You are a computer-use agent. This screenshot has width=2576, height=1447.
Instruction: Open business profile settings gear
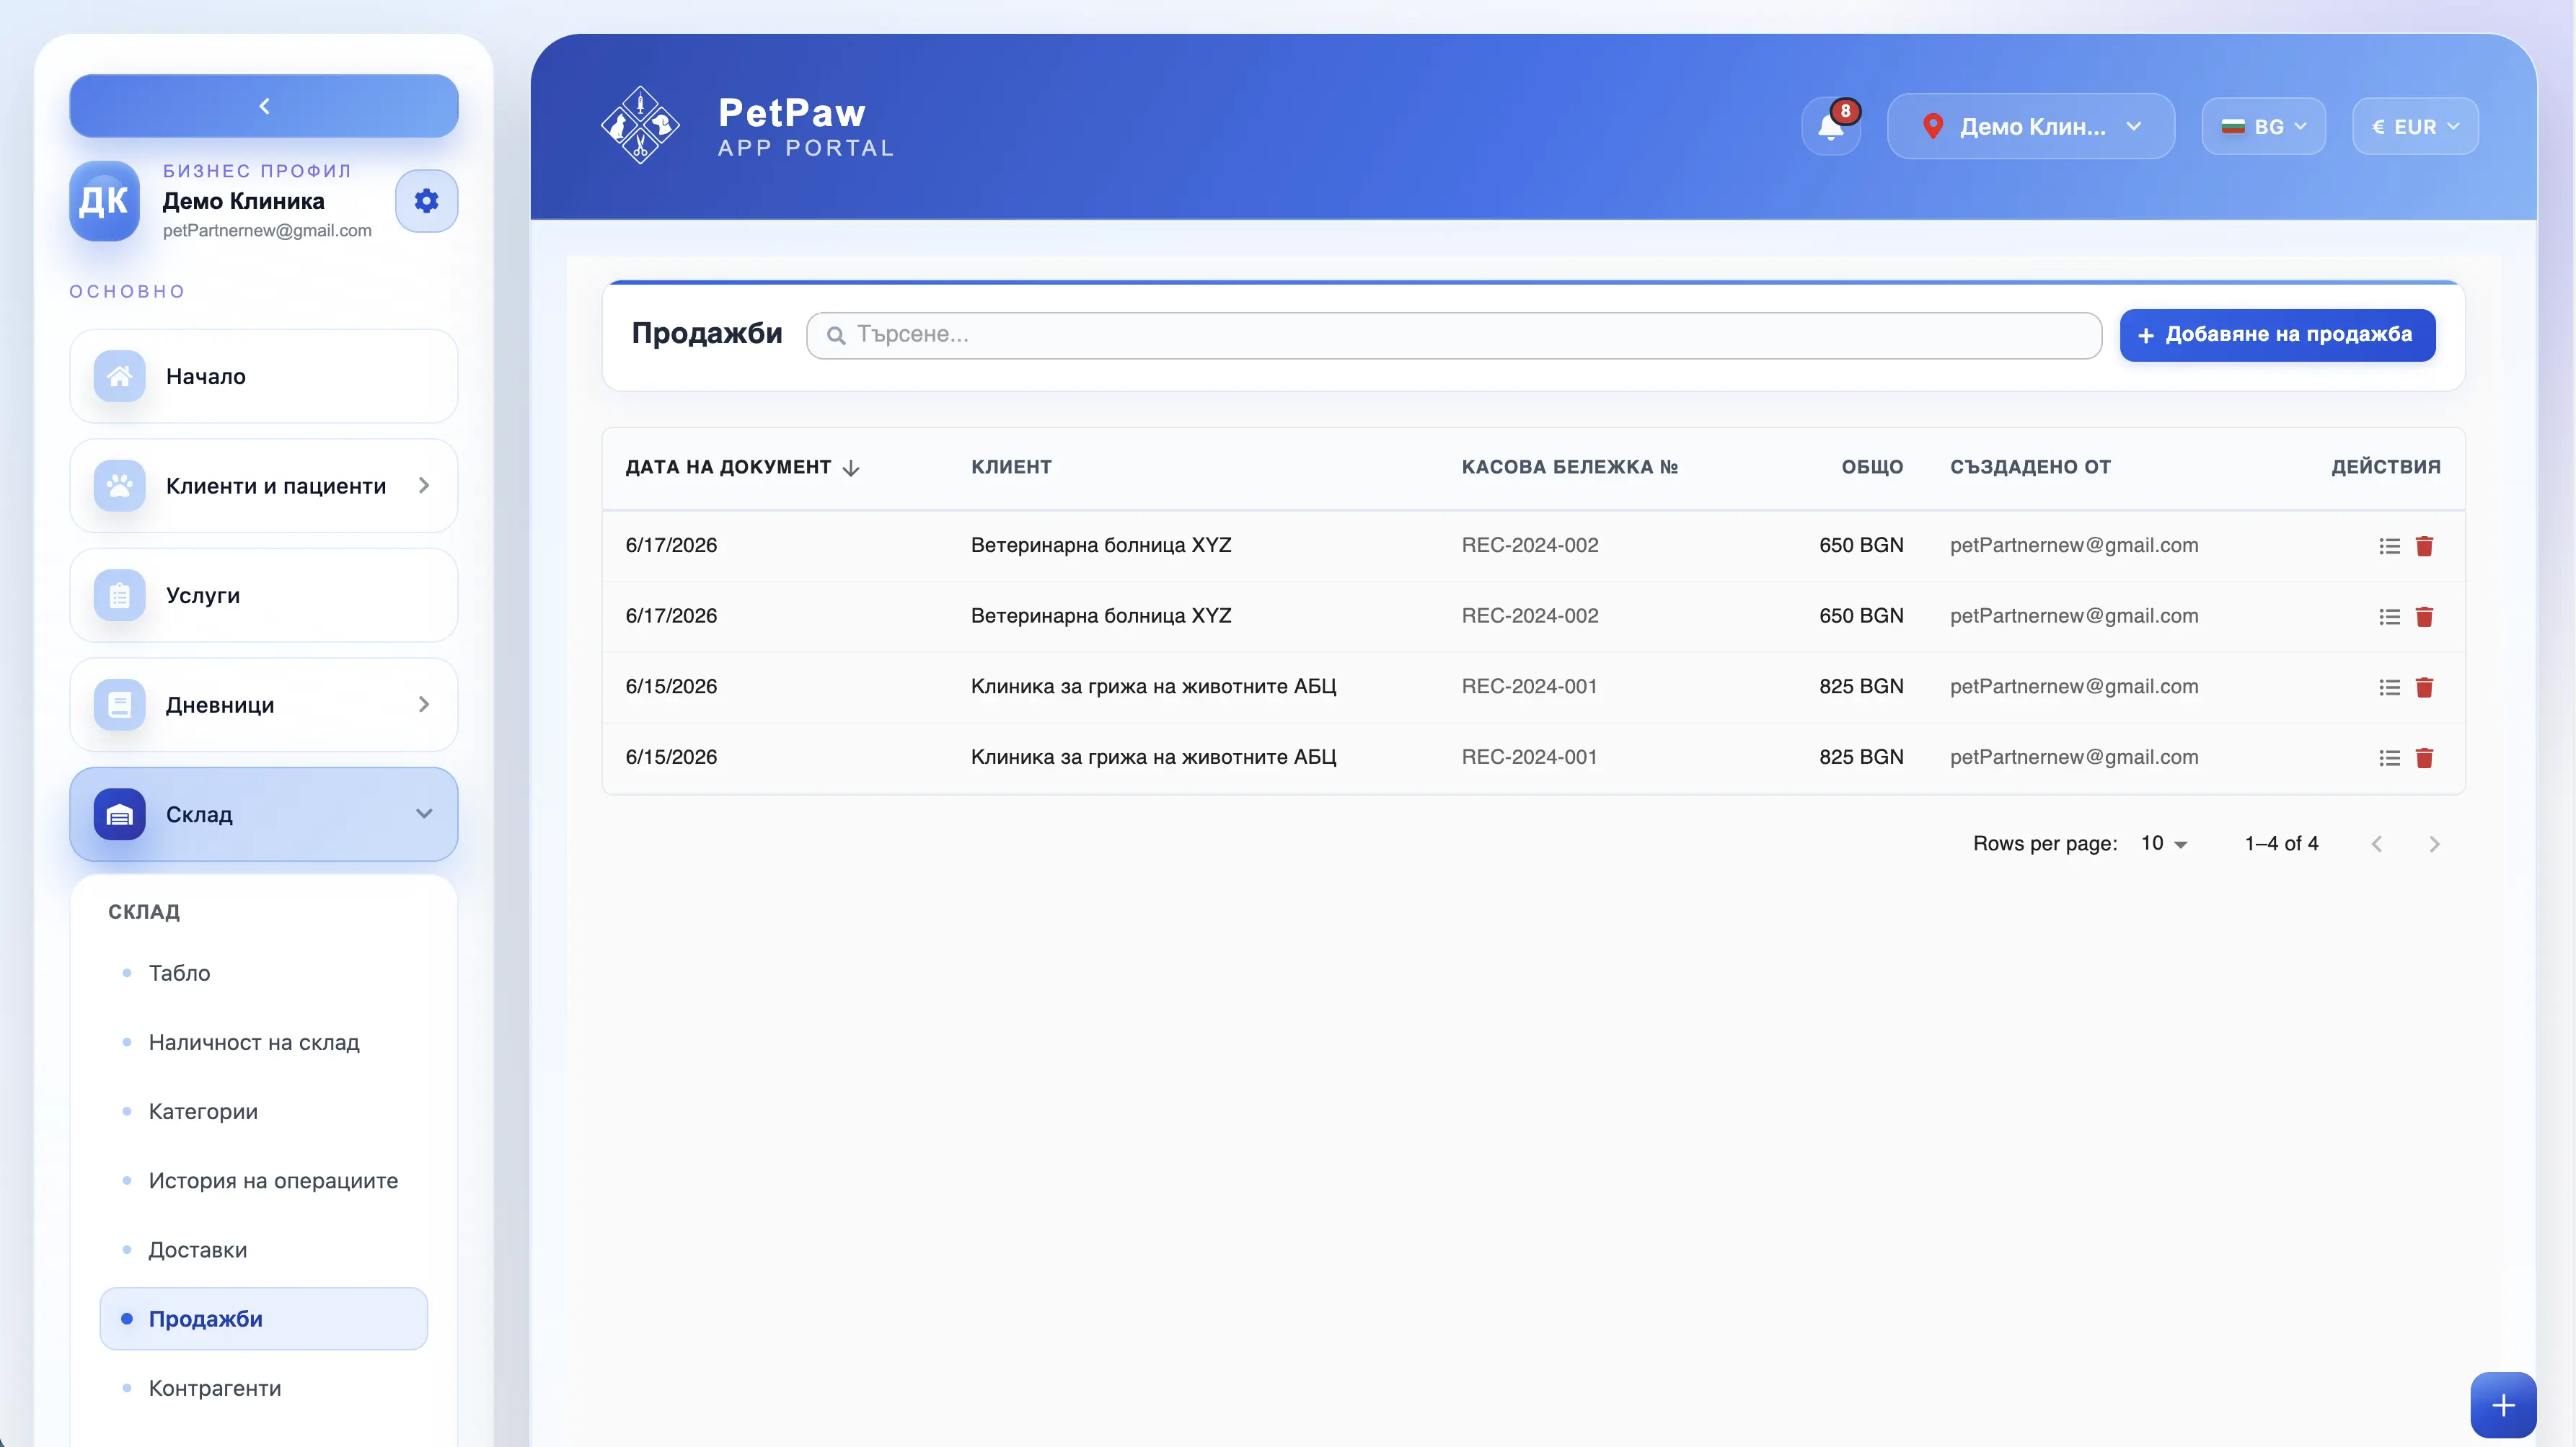tap(426, 201)
